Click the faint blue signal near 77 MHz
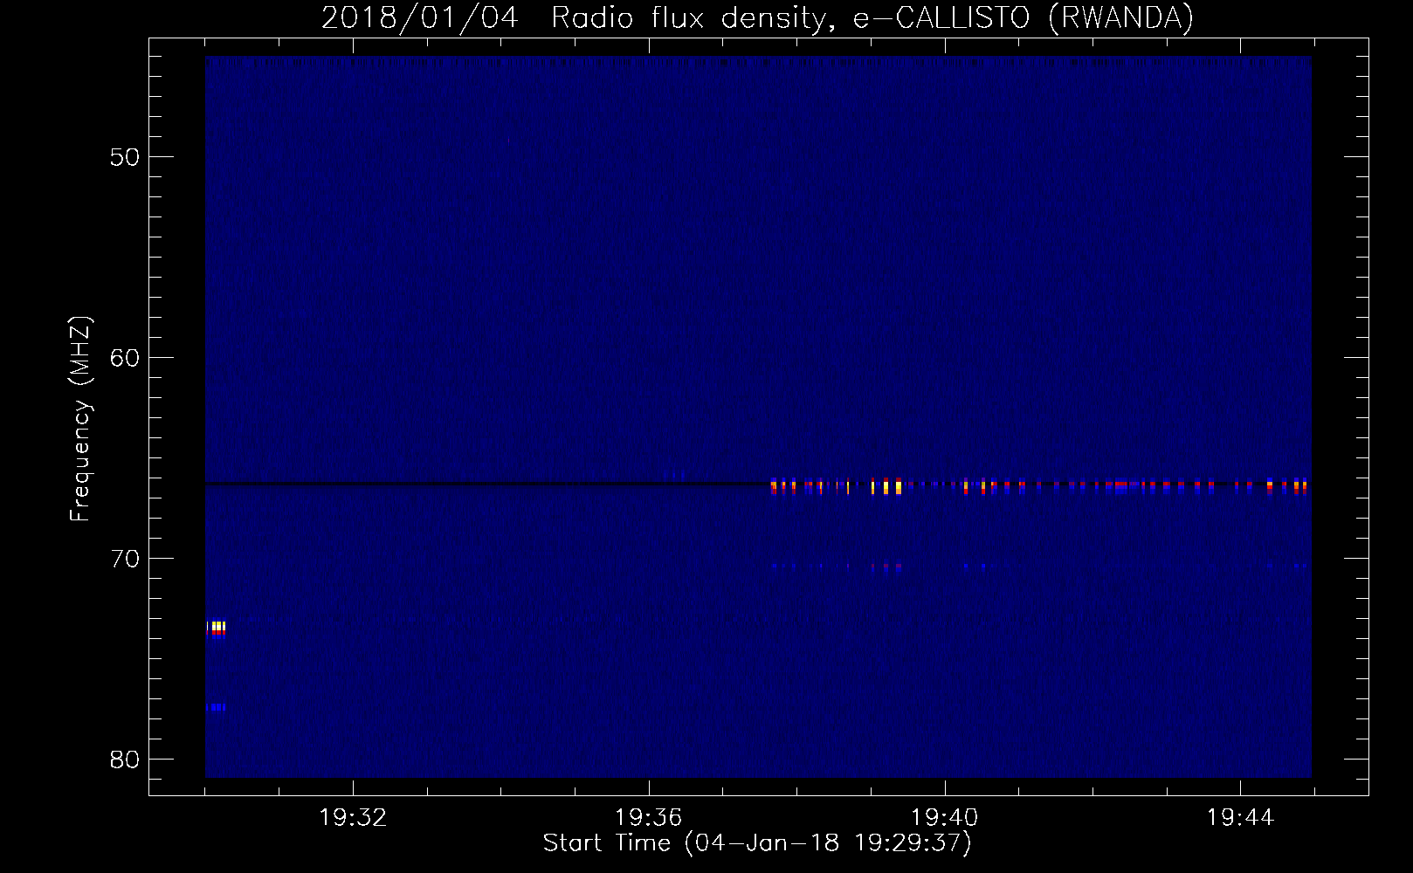 point(216,706)
